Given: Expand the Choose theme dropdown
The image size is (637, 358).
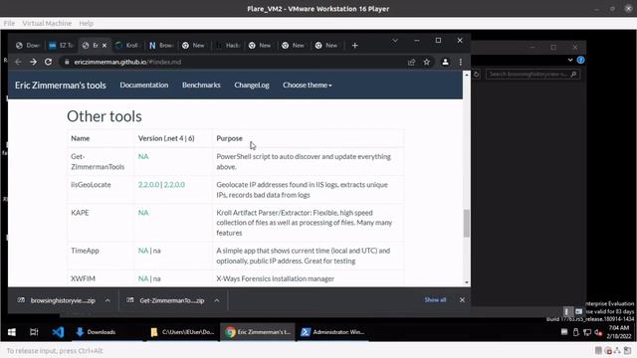Looking at the screenshot, I should pyautogui.click(x=308, y=85).
